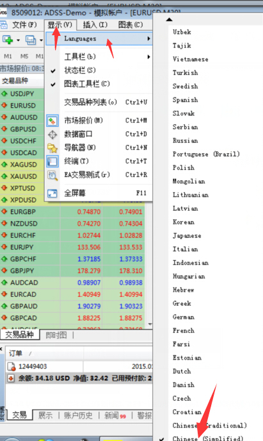Switch to the 账户历史 tab
Screen dimensions: 263x441
(x=78, y=415)
